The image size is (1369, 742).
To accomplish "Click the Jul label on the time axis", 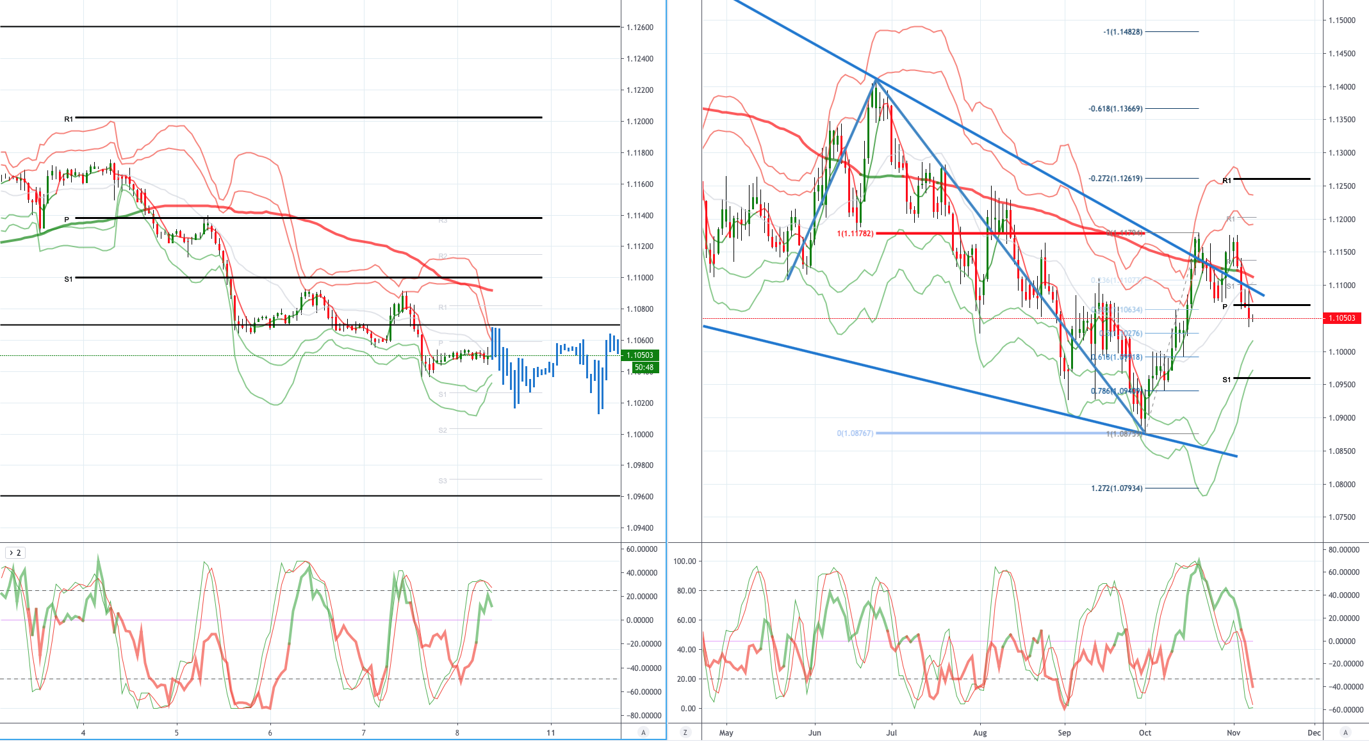I will click(891, 732).
